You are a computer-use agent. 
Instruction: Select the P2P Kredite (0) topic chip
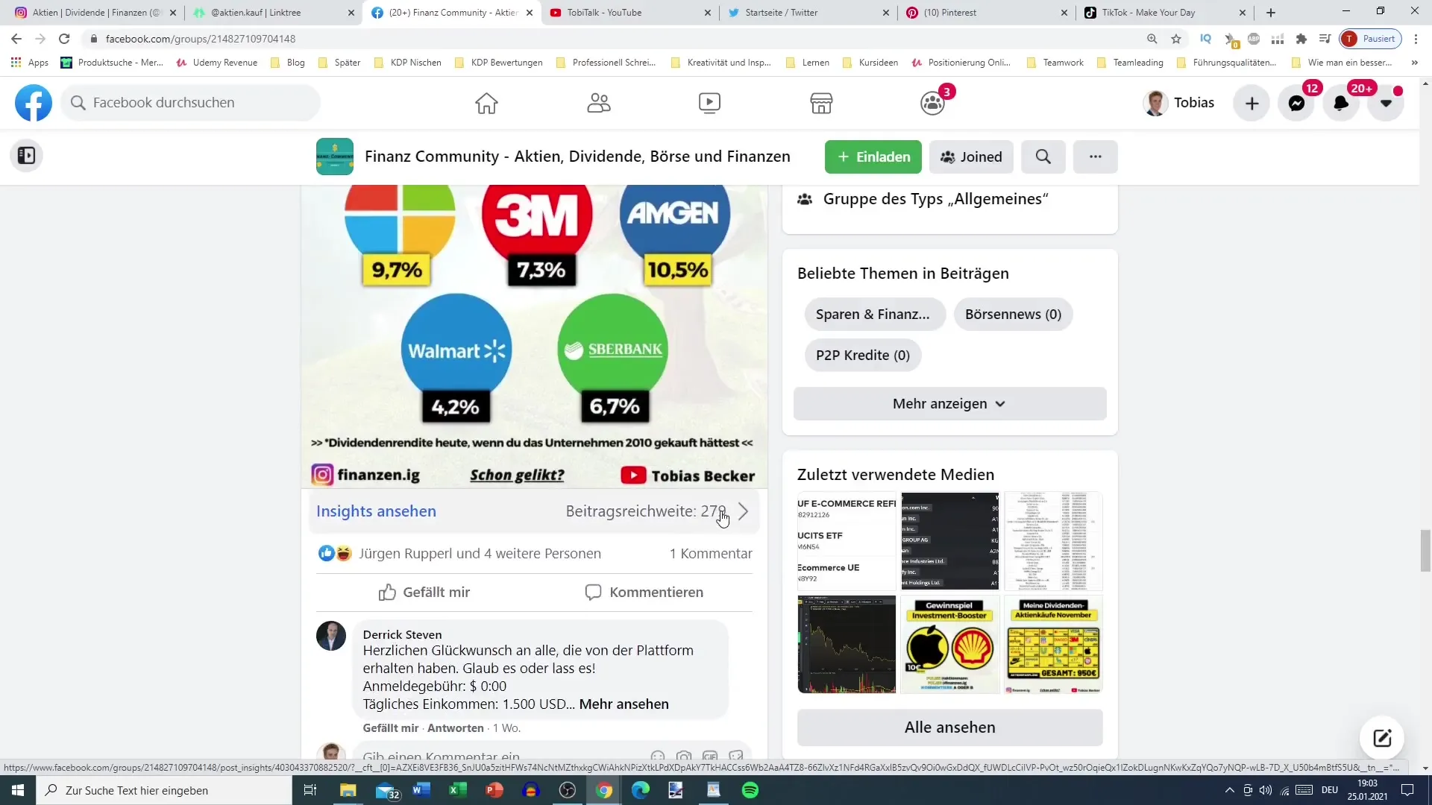click(863, 355)
